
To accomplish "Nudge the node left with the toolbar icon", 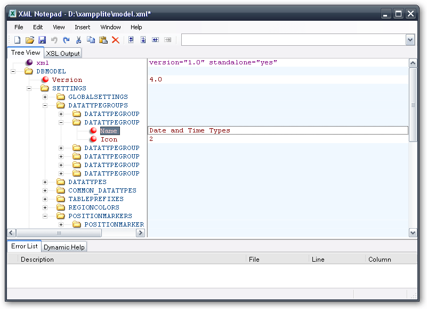I will point(156,40).
